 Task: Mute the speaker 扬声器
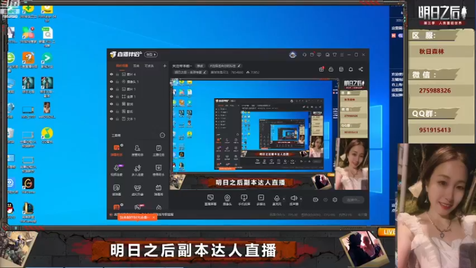pyautogui.click(x=293, y=200)
